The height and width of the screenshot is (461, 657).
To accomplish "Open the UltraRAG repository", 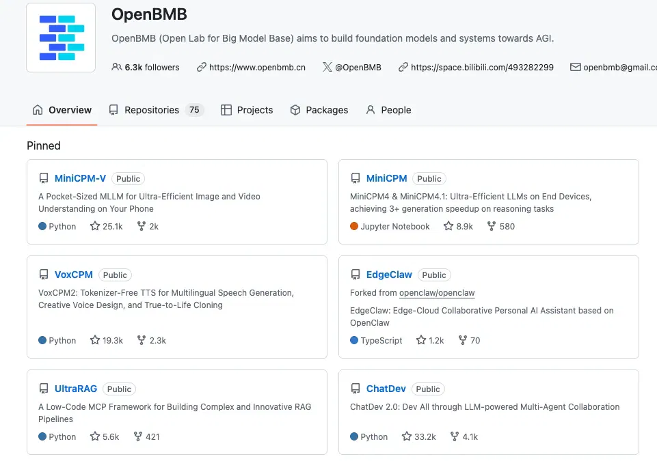I will click(76, 389).
